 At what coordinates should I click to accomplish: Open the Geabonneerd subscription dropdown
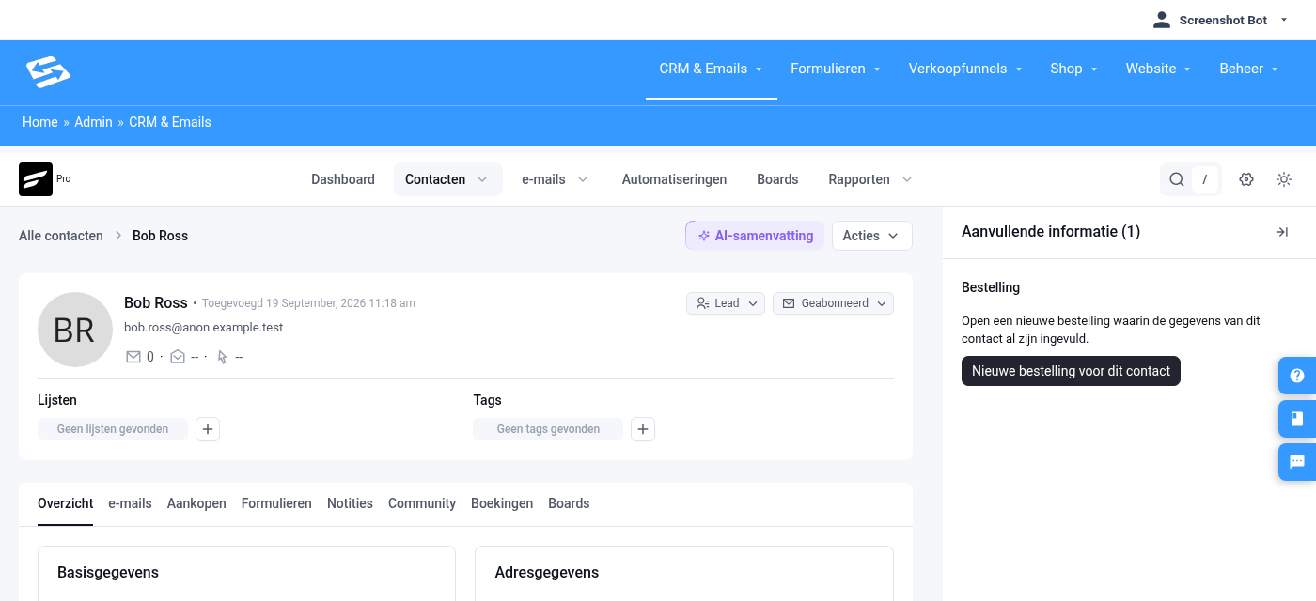(x=833, y=303)
